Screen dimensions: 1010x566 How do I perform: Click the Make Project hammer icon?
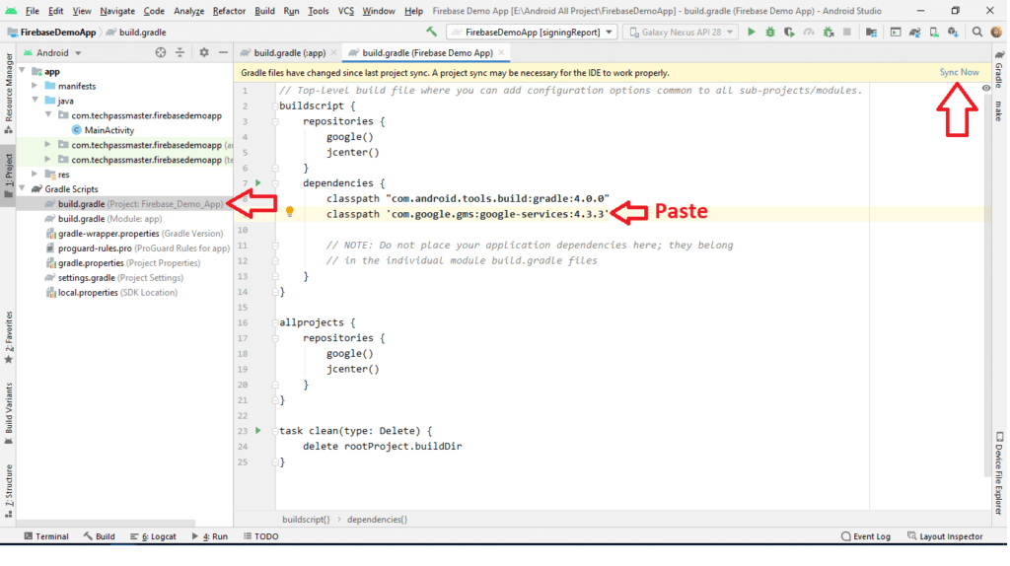pyautogui.click(x=431, y=32)
